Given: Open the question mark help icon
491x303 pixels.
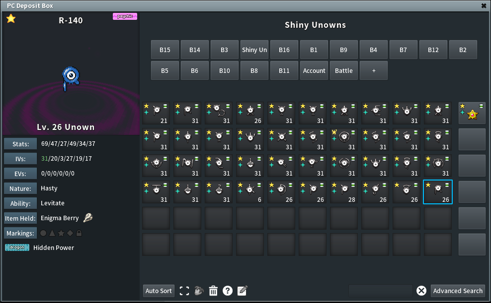Looking at the screenshot, I should [228, 291].
